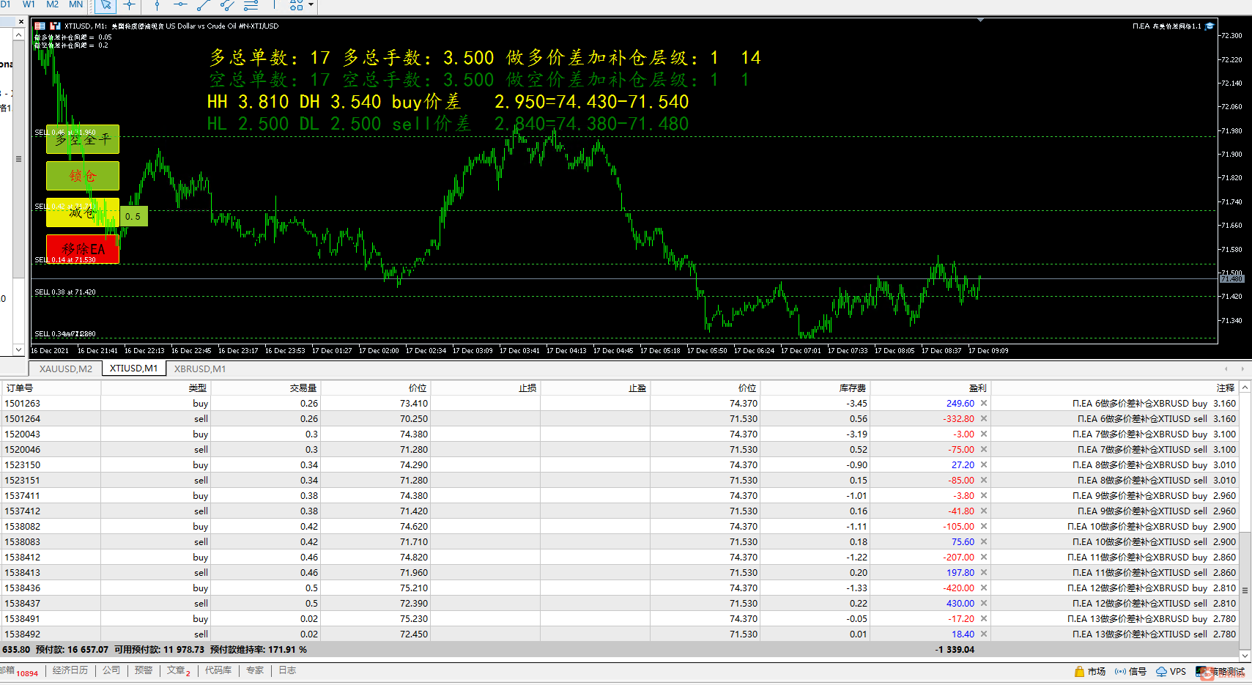1252x685 pixels.
Task: Switch to the XAUUSD,M2 chart tab
Action: tap(66, 369)
